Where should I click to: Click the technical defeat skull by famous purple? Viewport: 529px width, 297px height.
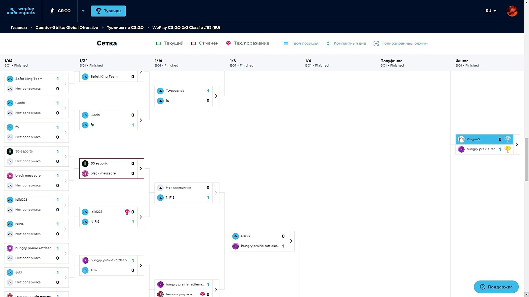point(203,294)
